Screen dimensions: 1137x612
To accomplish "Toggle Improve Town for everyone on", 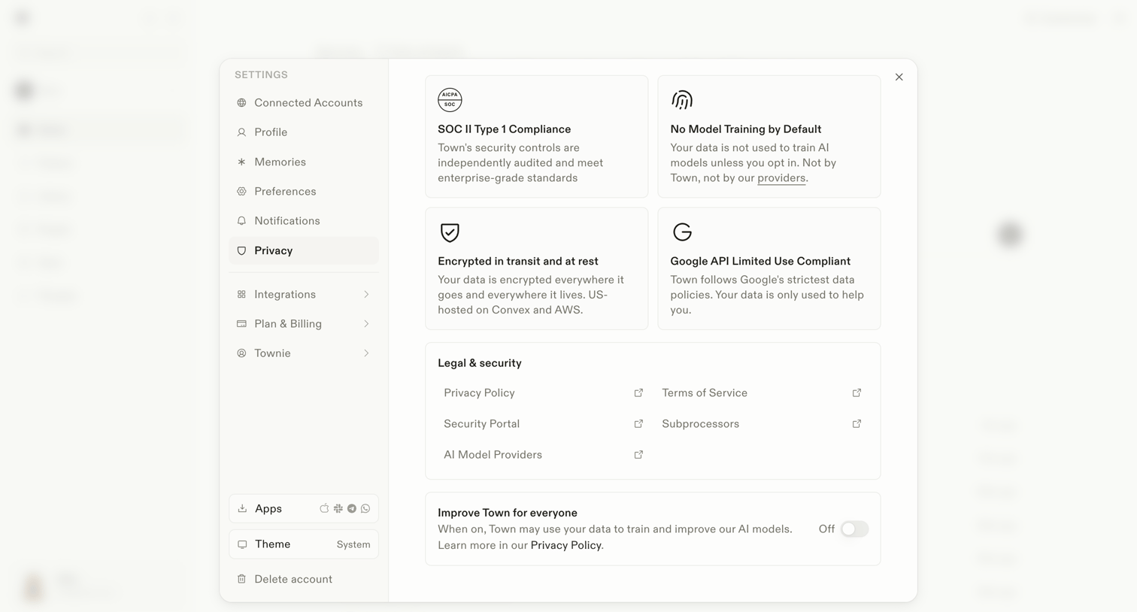I will [854, 529].
